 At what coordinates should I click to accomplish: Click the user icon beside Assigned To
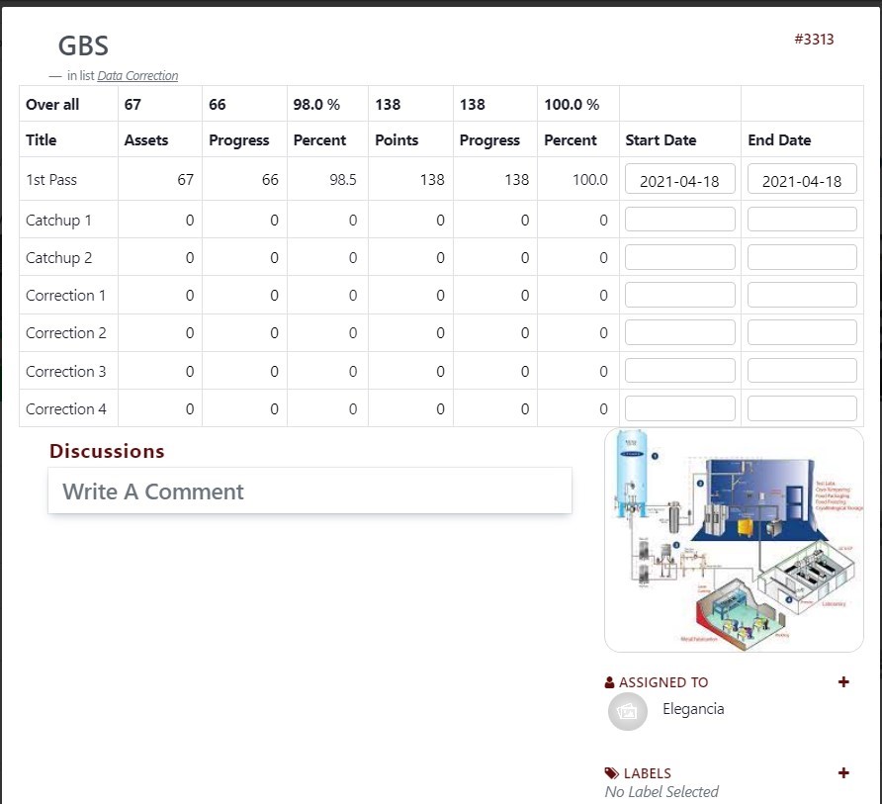609,682
